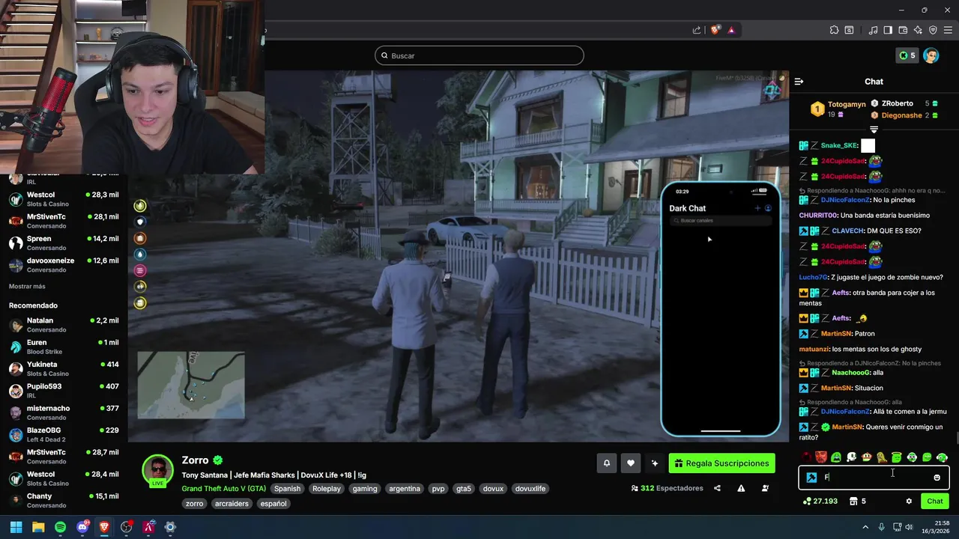Open Windows Start menu
Image resolution: width=959 pixels, height=539 pixels.
(x=16, y=527)
